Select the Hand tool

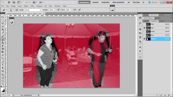[3, 81]
